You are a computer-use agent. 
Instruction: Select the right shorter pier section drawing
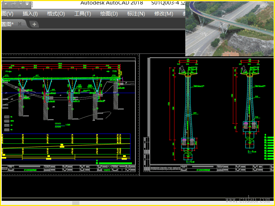(x=250, y=100)
